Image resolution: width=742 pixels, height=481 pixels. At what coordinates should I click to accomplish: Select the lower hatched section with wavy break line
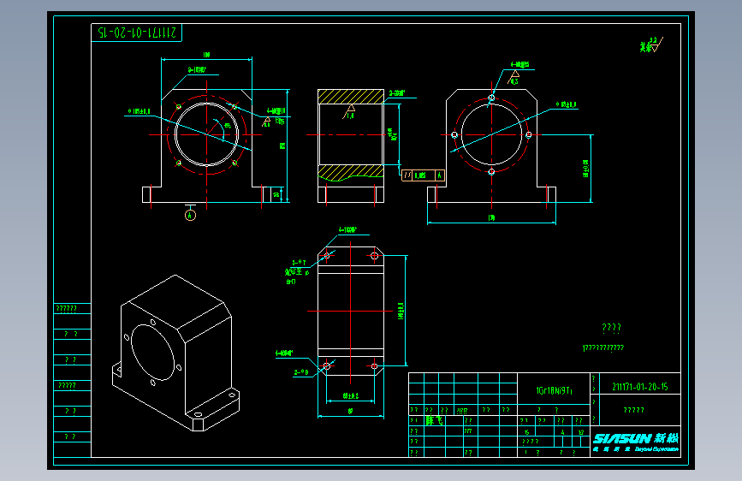[x=351, y=173]
